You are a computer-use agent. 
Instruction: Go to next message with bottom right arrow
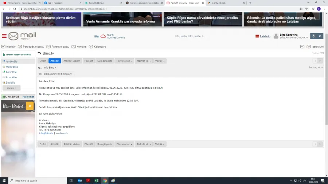tap(320, 144)
